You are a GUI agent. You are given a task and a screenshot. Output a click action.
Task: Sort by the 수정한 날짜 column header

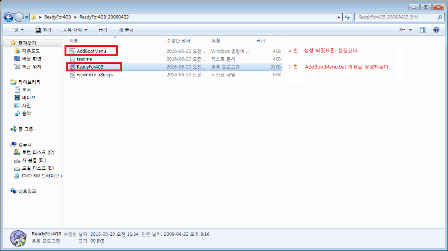[187, 41]
